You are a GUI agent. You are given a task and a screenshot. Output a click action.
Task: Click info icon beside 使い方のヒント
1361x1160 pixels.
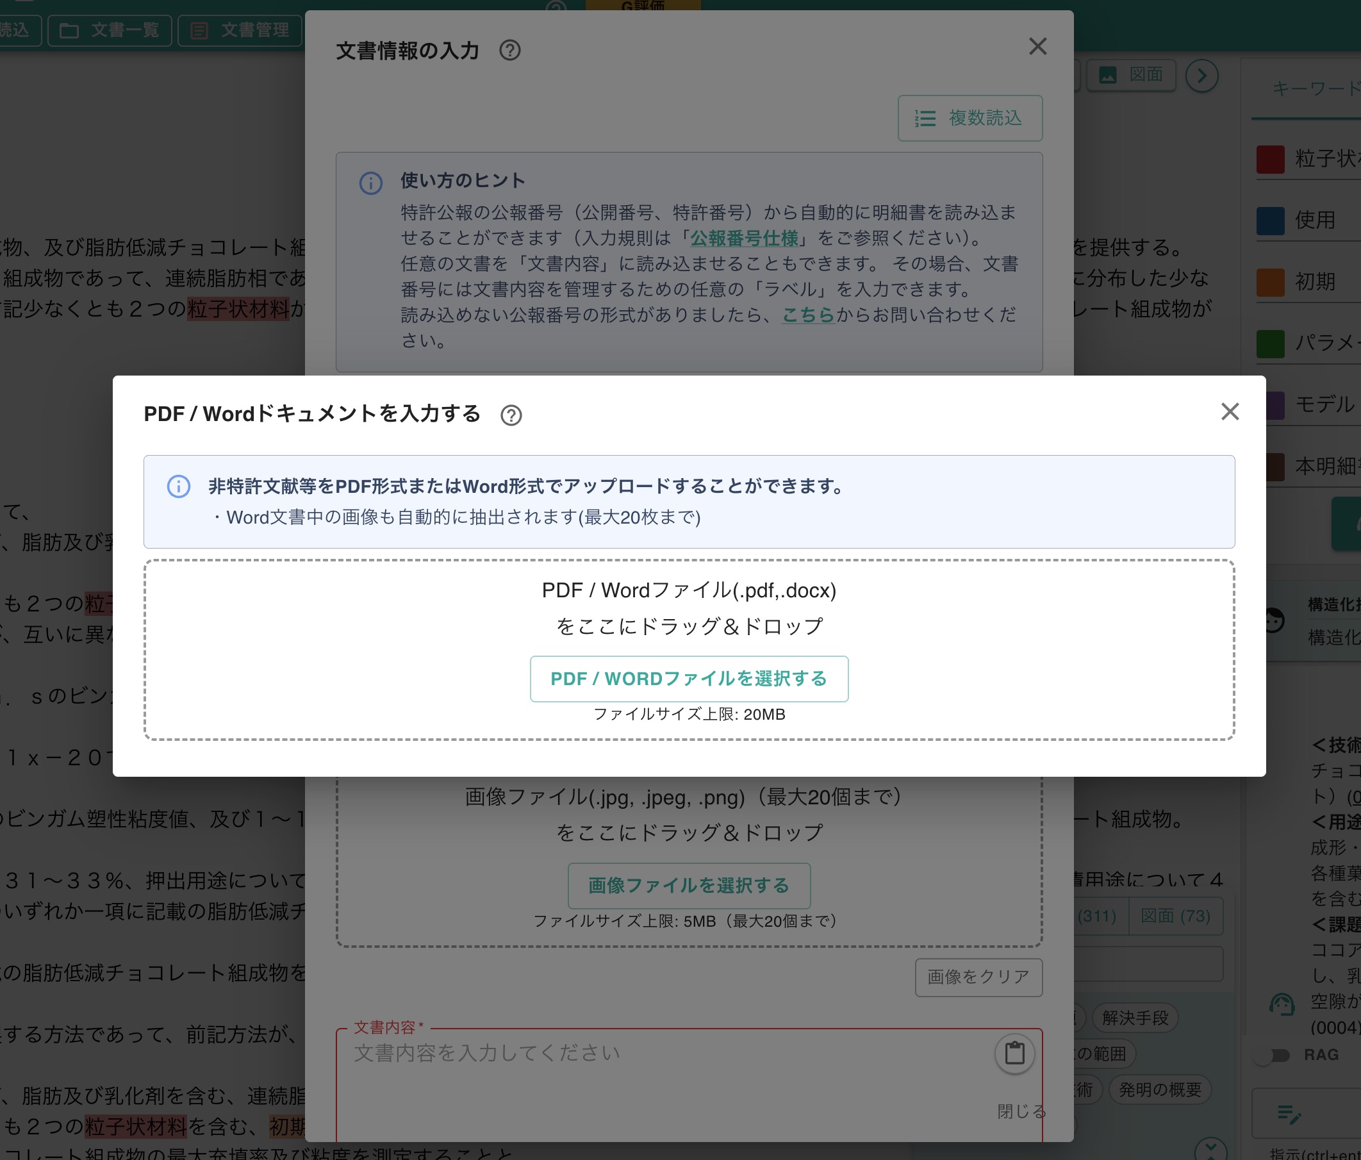370,183
